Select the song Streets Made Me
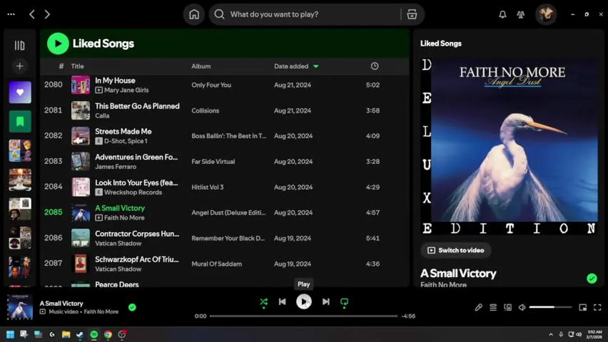Image resolution: width=608 pixels, height=342 pixels. tap(123, 132)
